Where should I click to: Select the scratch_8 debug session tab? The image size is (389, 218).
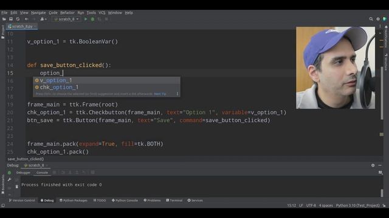[35, 165]
